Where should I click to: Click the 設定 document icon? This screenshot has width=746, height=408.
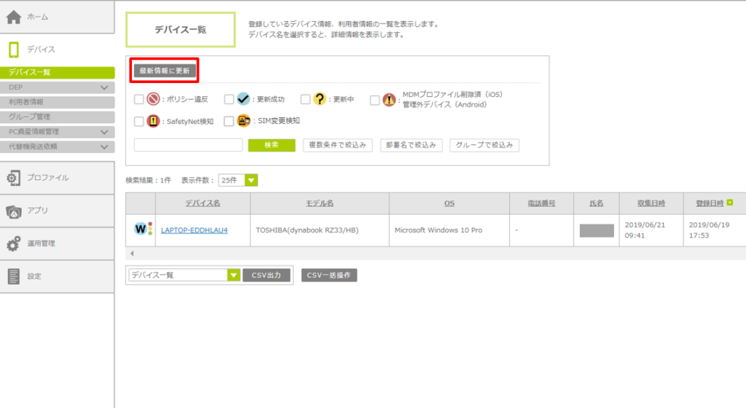tap(13, 276)
